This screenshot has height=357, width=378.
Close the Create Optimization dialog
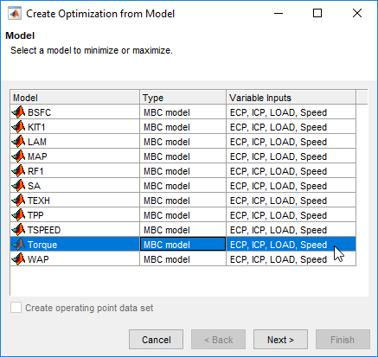357,13
